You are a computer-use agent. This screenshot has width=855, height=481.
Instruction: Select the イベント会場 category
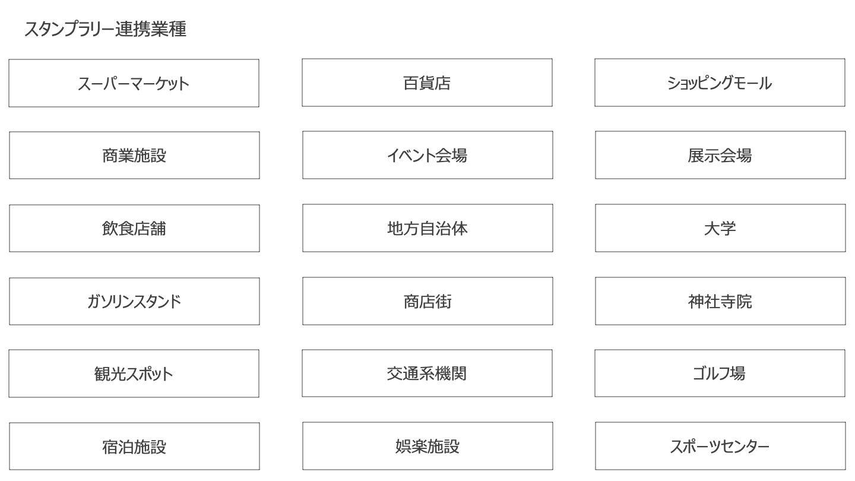point(427,156)
